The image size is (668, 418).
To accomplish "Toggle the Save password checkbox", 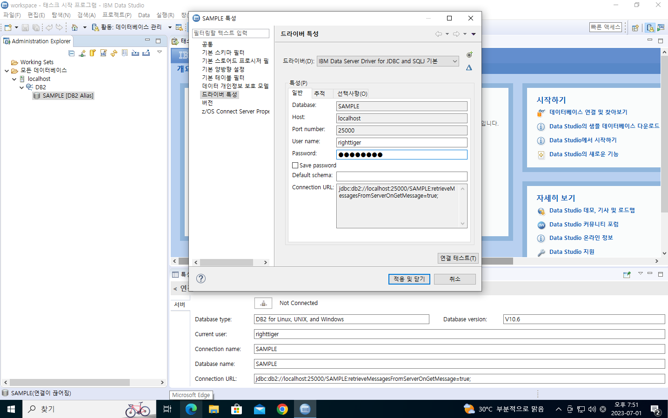I will point(295,166).
